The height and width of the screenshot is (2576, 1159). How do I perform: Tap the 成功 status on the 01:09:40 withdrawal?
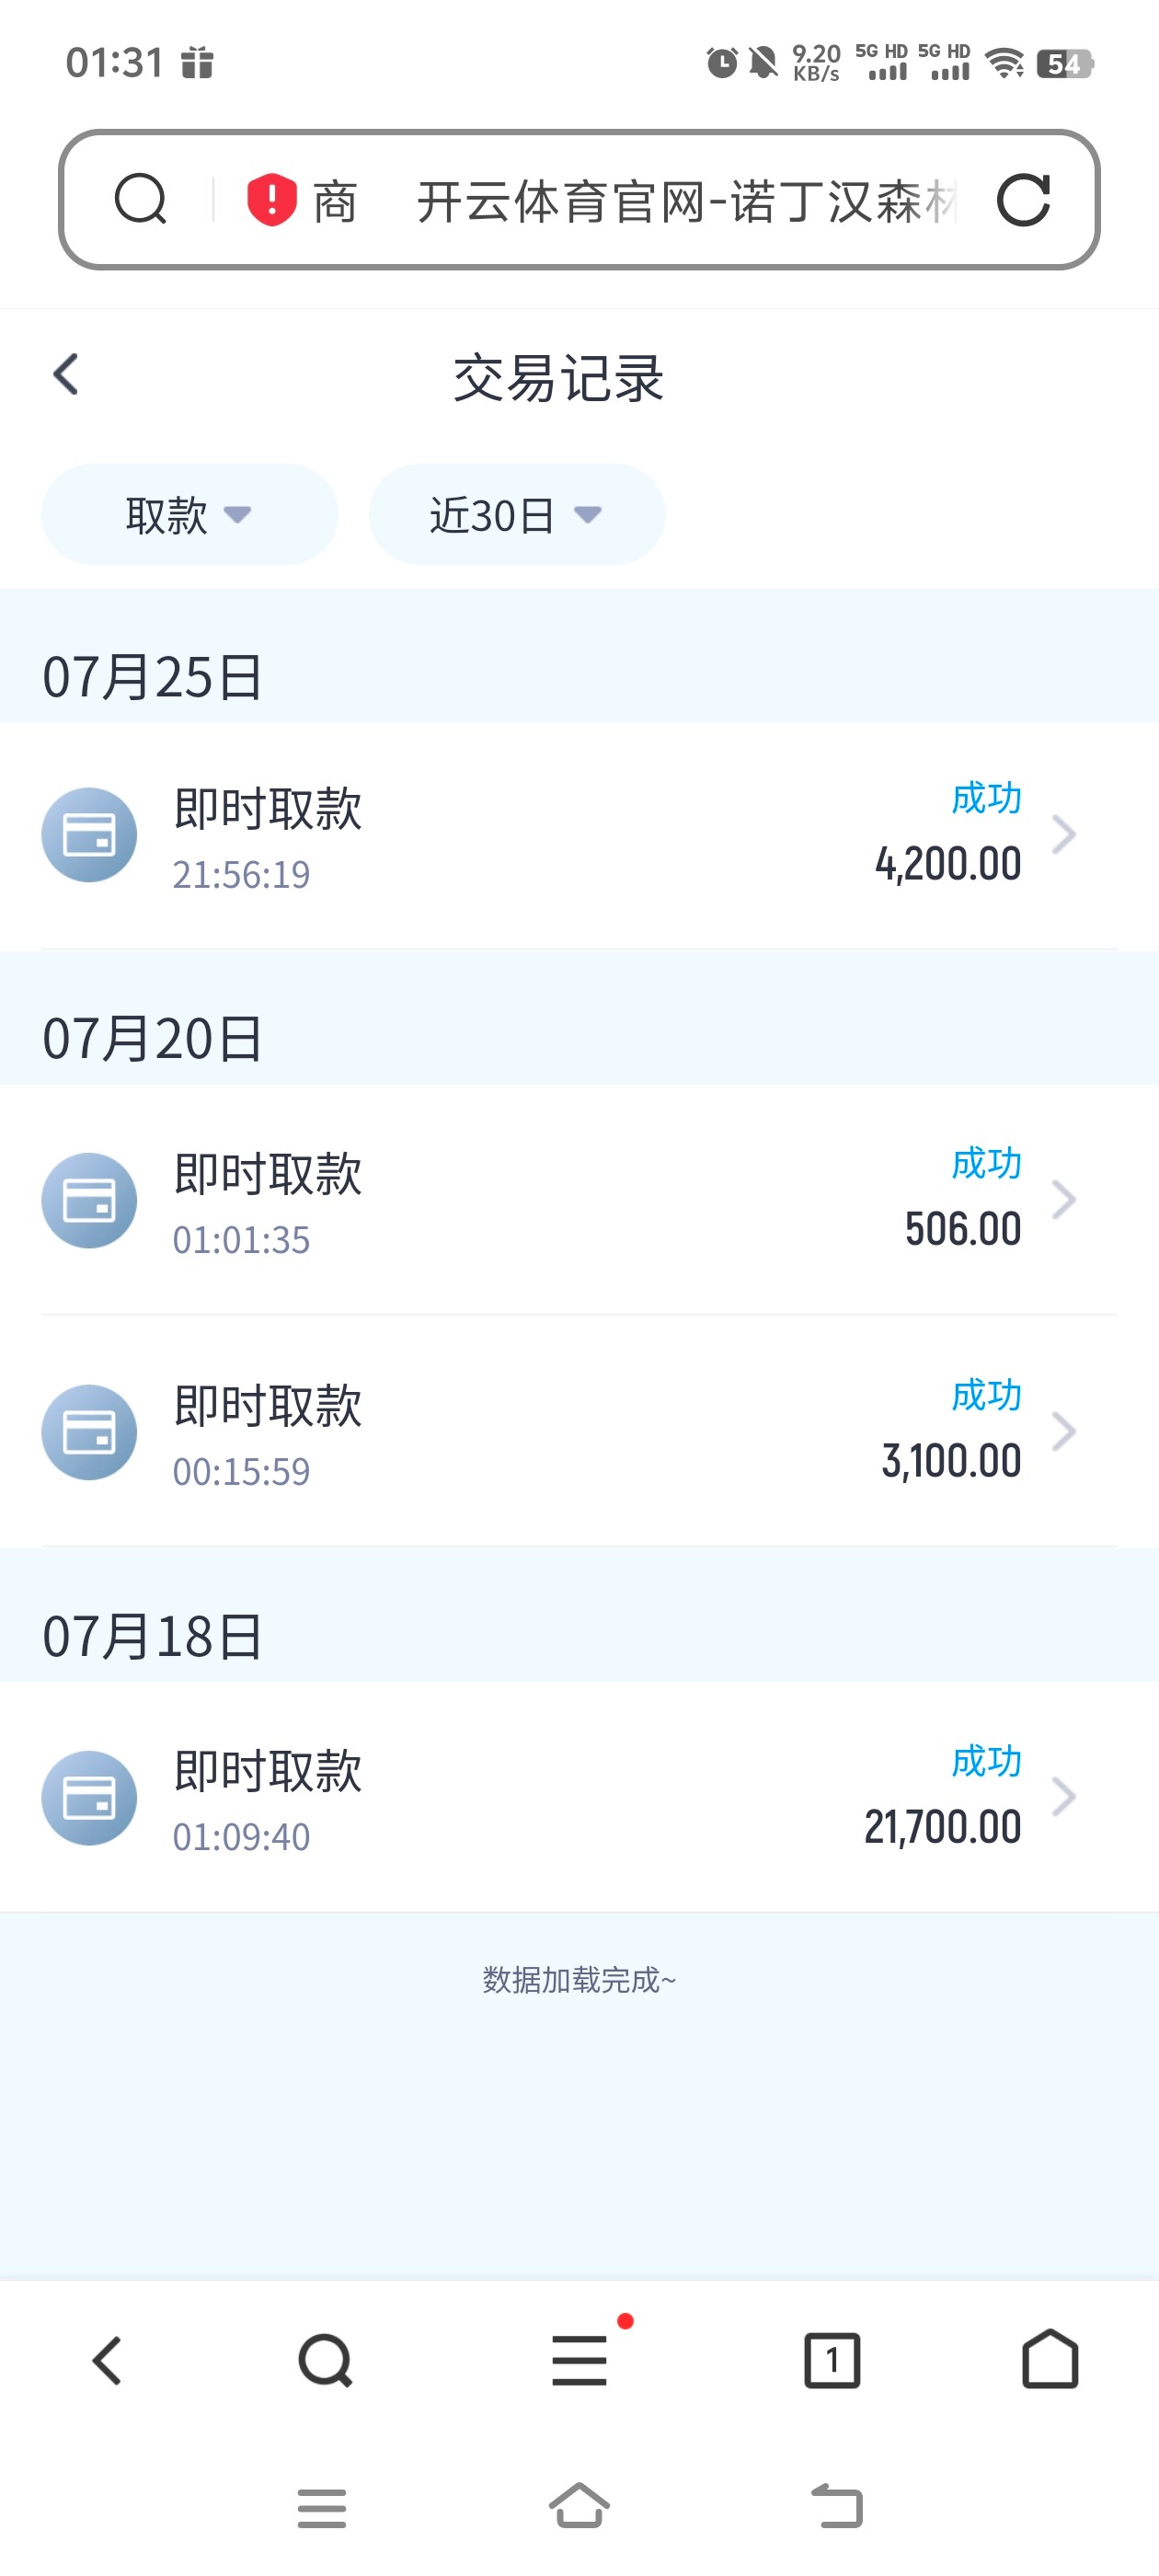tap(986, 1761)
